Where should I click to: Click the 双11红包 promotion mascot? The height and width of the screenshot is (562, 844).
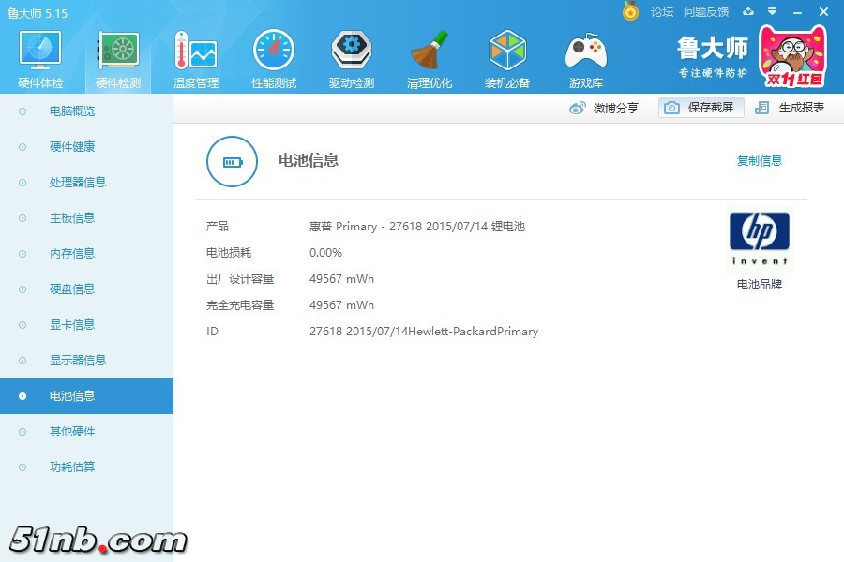[792, 56]
